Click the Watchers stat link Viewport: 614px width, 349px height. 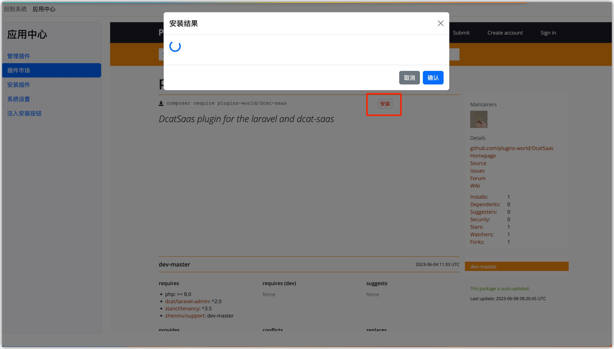482,234
